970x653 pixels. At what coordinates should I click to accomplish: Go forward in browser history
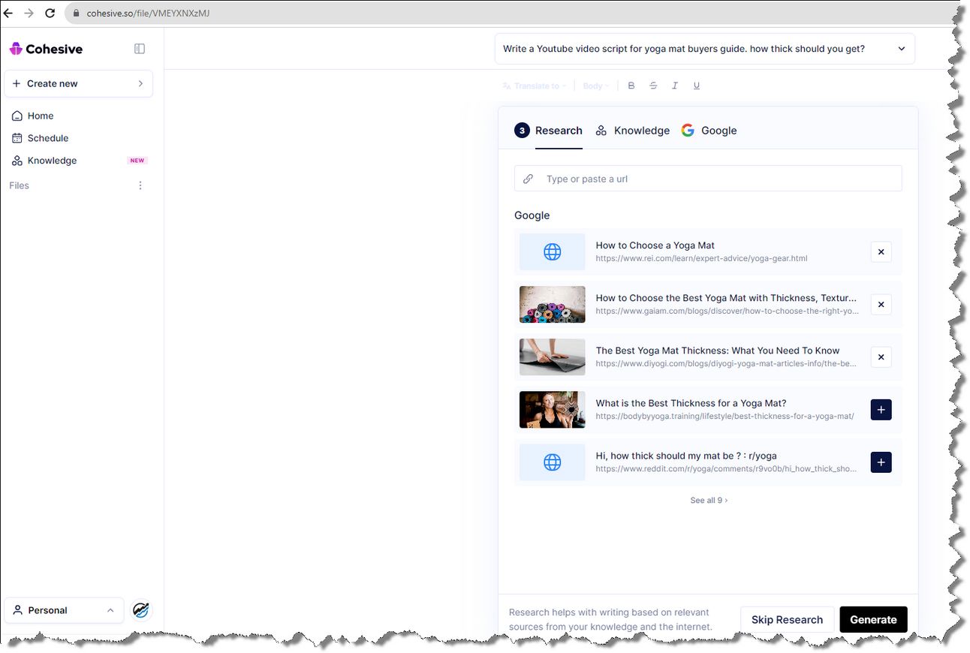point(29,13)
